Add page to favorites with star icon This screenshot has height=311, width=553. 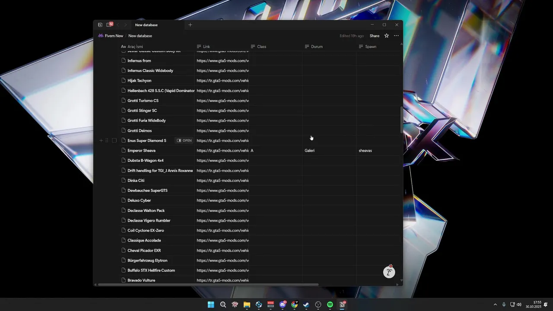click(x=387, y=36)
